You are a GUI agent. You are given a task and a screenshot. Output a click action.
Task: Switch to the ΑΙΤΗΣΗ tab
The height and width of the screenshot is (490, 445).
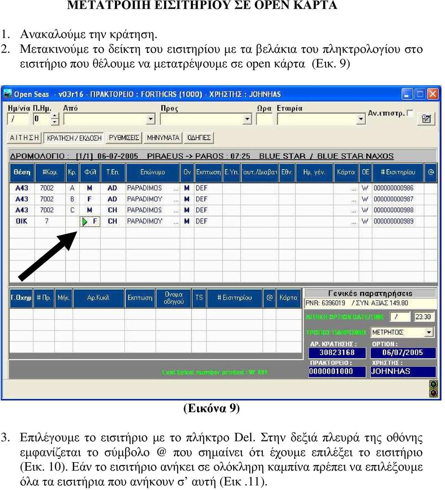pyautogui.click(x=25, y=138)
